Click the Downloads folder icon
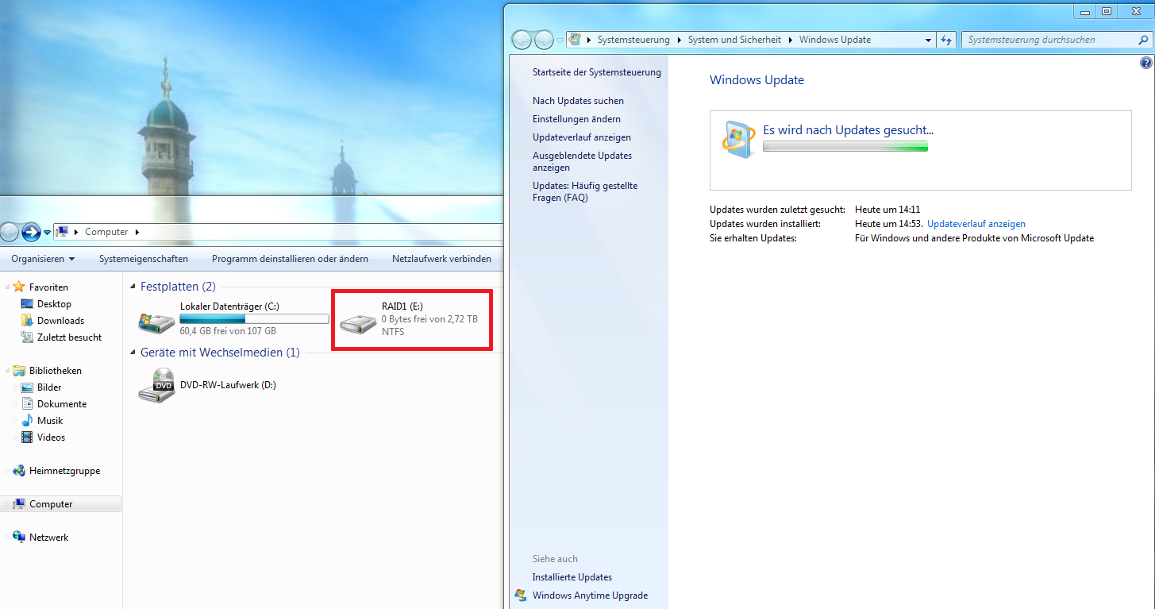 28,321
